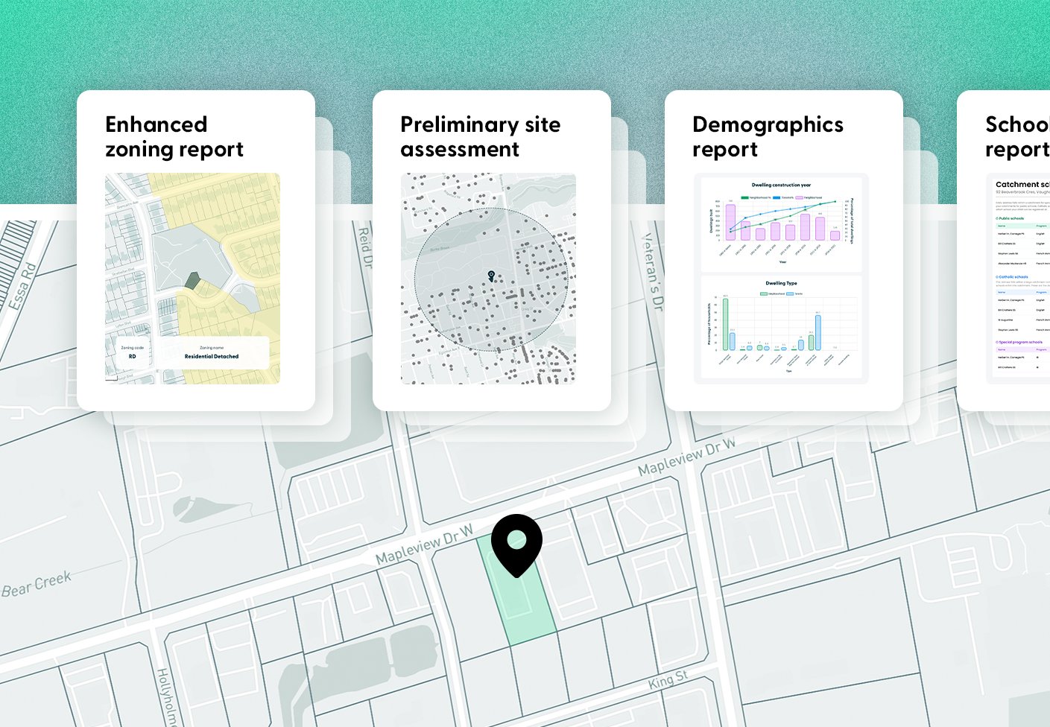Click the upper-right Mapleview Dr W label
This screenshot has height=727, width=1050.
686,457
